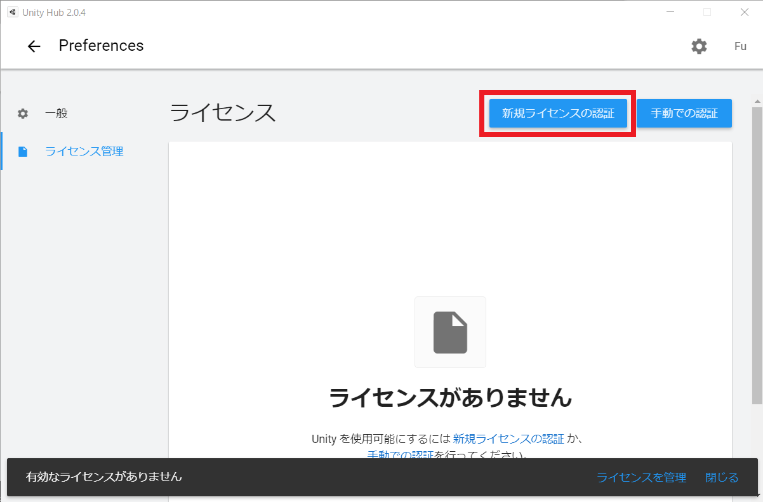The image size is (763, 502).
Task: Go back using the arrow icon
Action: [34, 46]
